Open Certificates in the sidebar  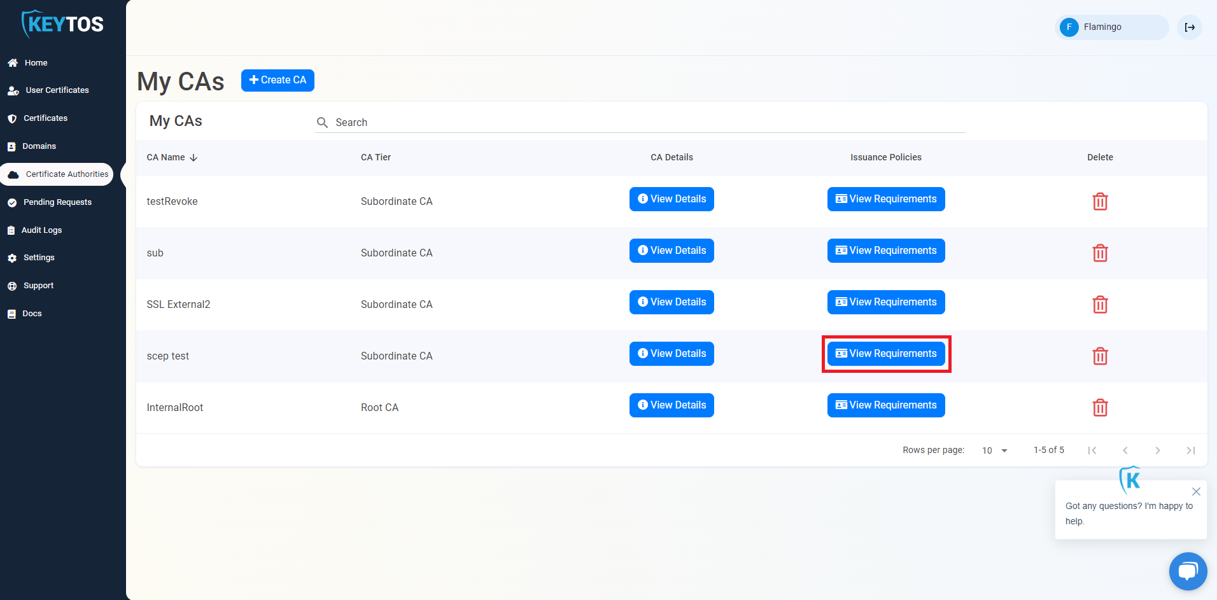[x=38, y=118]
